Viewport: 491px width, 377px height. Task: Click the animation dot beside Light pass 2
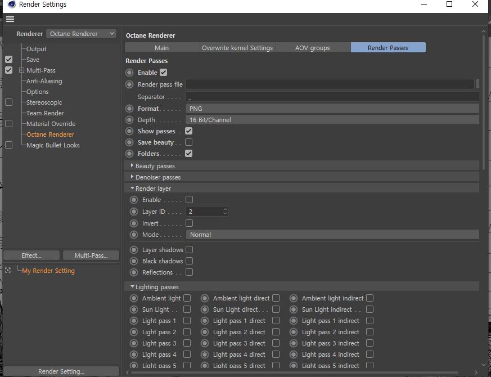[134, 332]
